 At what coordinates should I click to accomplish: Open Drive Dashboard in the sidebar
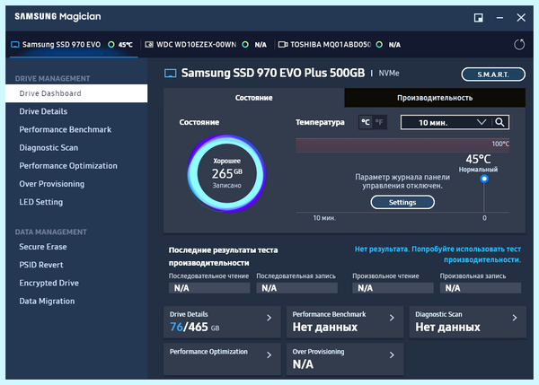coord(76,93)
